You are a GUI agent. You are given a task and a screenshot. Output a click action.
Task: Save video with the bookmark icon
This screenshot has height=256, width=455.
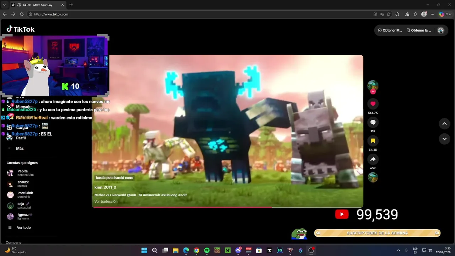pos(373,141)
